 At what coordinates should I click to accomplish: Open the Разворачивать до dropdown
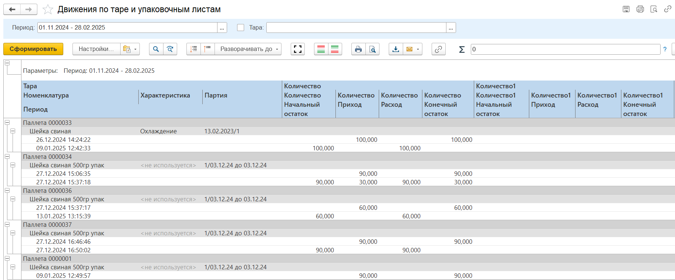coord(249,49)
